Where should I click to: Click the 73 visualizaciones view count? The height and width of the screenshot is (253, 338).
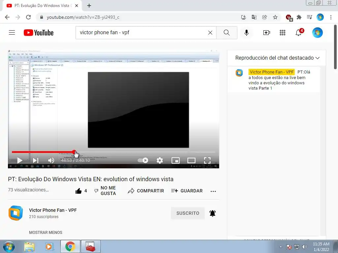28,190
